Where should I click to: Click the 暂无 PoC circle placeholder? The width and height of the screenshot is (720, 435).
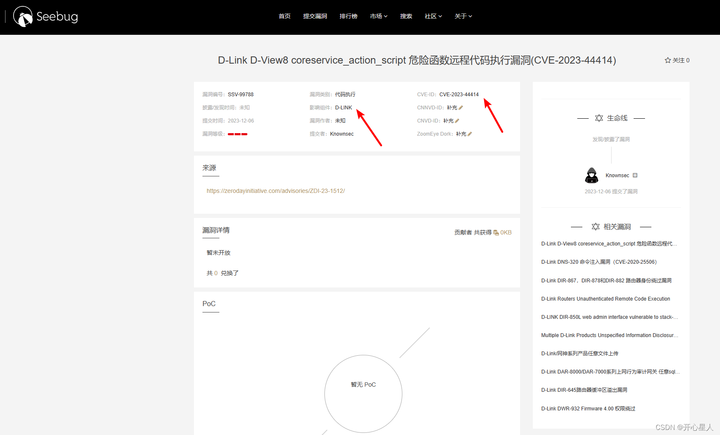pyautogui.click(x=363, y=393)
